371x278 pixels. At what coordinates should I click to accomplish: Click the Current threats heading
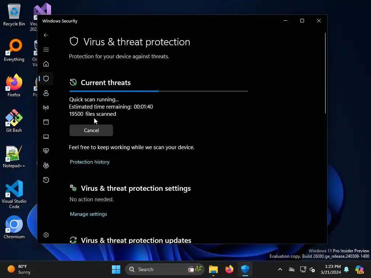(106, 83)
